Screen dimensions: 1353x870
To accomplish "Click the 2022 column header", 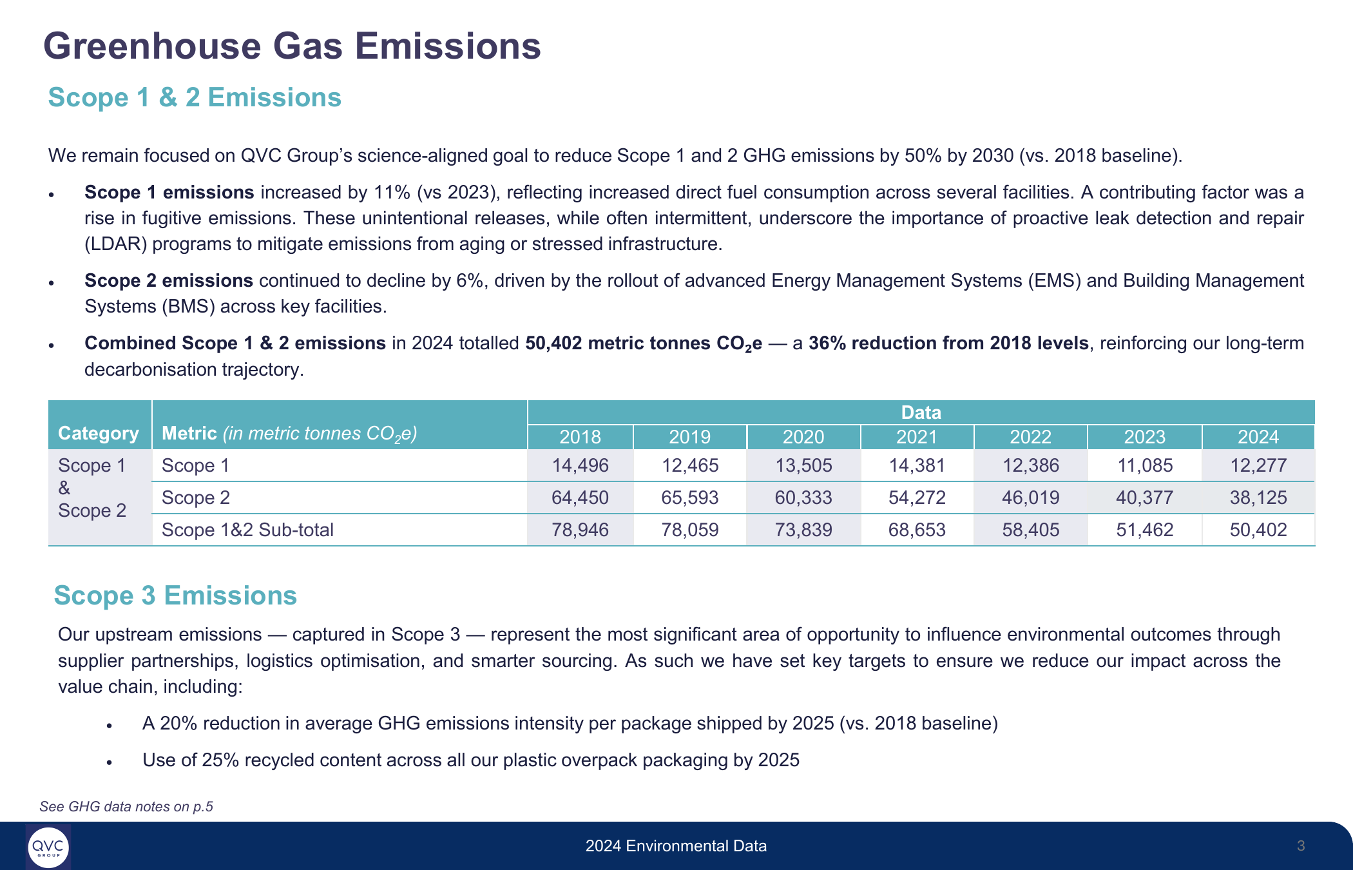I will (x=1030, y=437).
